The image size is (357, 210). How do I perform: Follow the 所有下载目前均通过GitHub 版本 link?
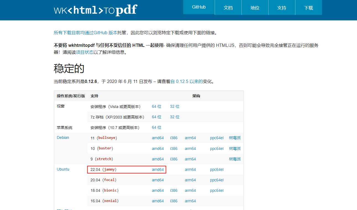[86, 33]
